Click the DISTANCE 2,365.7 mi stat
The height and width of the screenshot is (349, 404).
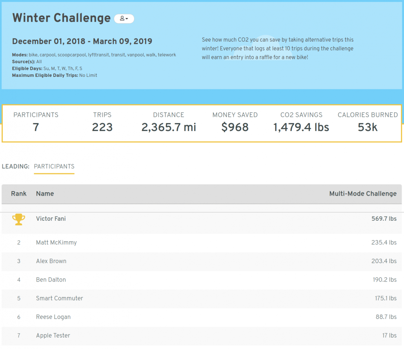[x=169, y=123]
